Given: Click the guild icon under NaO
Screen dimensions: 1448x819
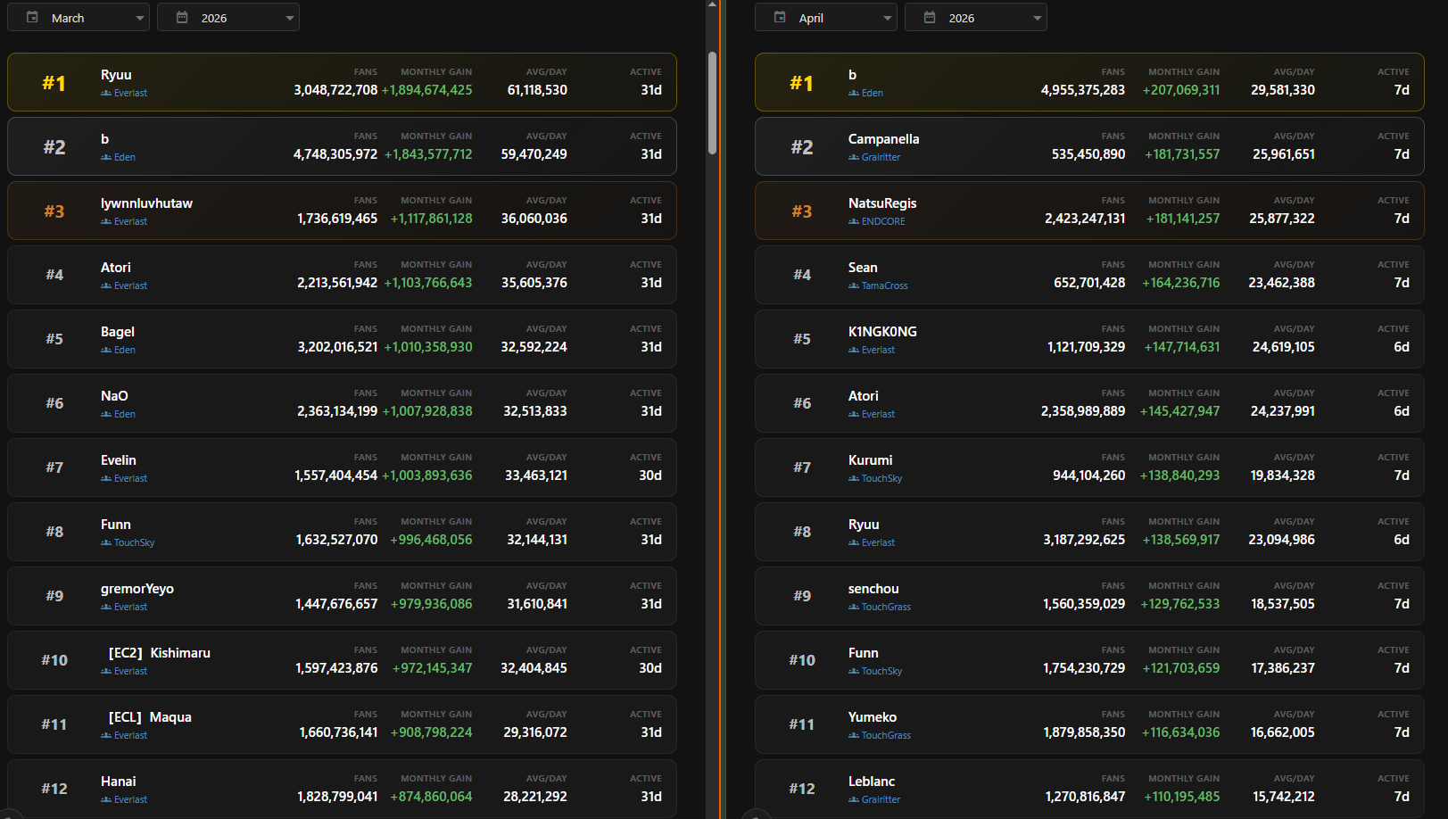Looking at the screenshot, I should click(106, 415).
